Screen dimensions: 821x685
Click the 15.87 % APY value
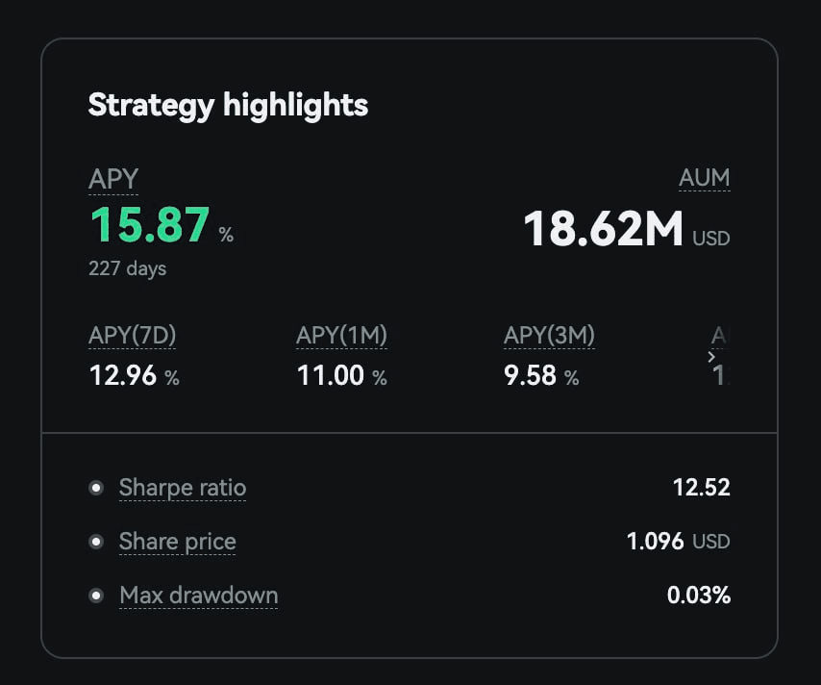click(162, 226)
